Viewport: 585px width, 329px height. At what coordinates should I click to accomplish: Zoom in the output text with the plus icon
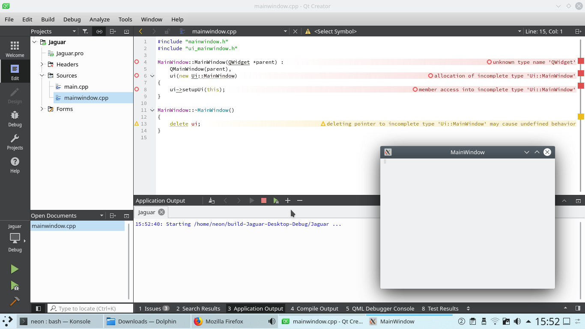point(288,200)
